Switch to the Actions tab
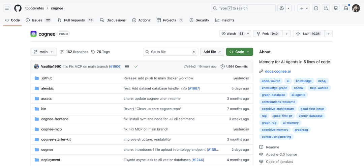 141,20
